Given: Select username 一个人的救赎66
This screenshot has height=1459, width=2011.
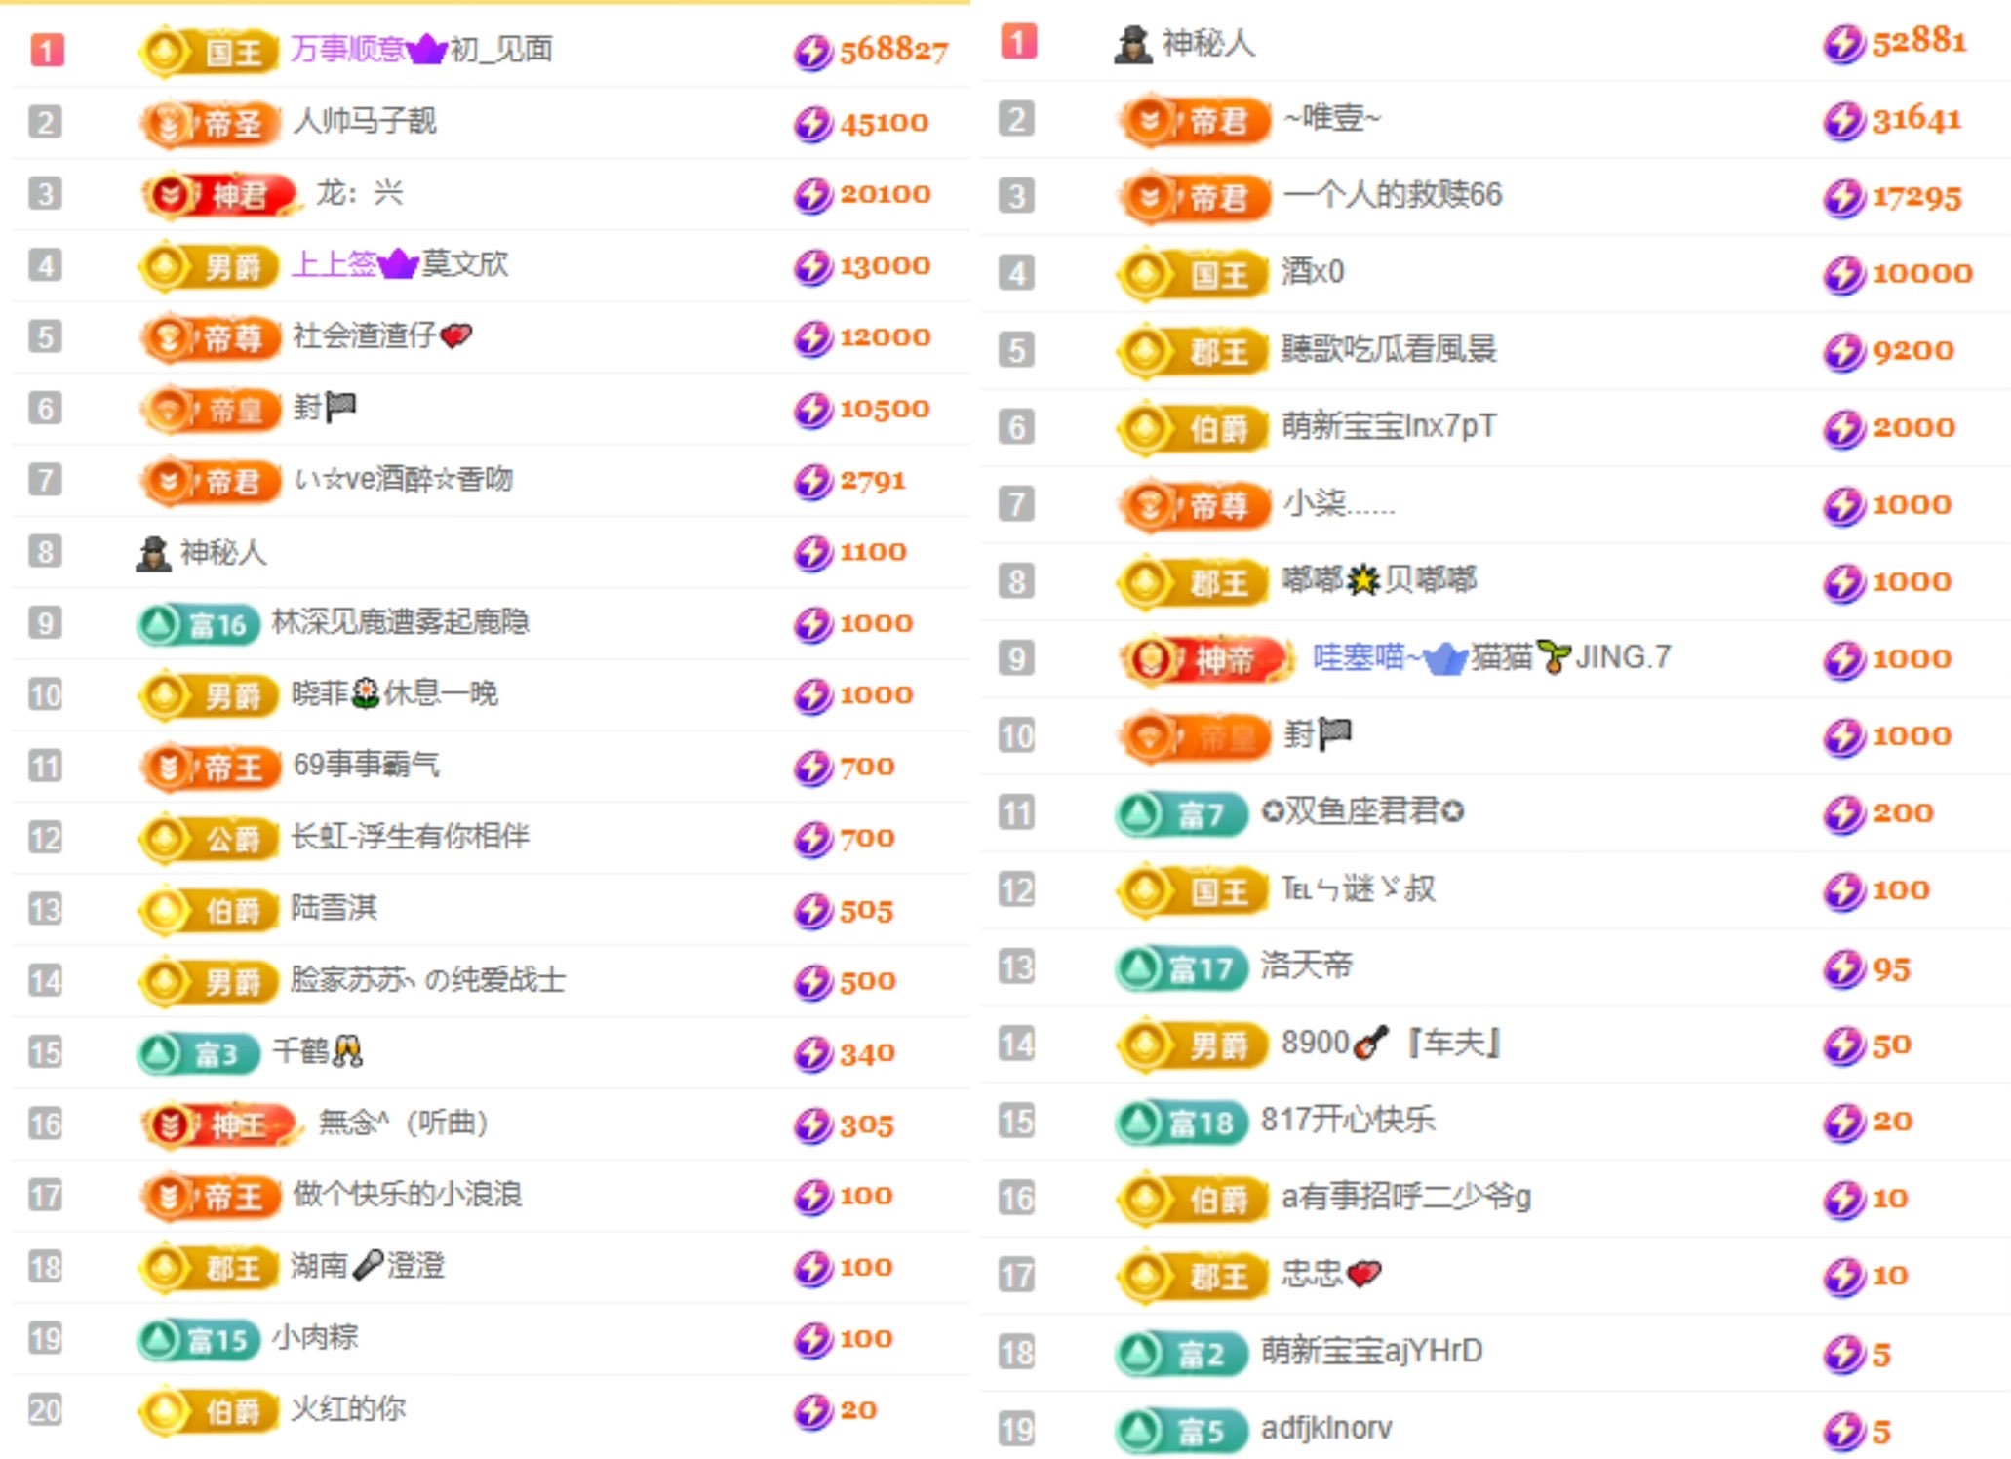Looking at the screenshot, I should (1393, 195).
